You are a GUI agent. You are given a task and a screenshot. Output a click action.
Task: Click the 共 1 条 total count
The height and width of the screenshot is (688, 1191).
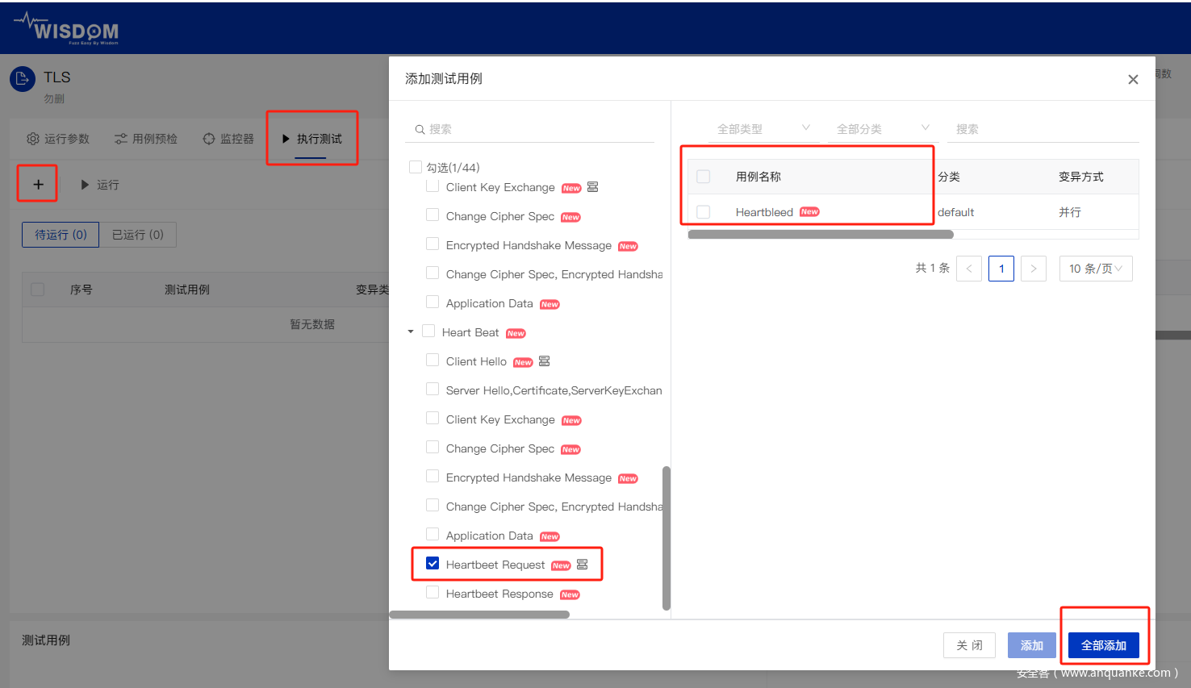click(x=932, y=268)
